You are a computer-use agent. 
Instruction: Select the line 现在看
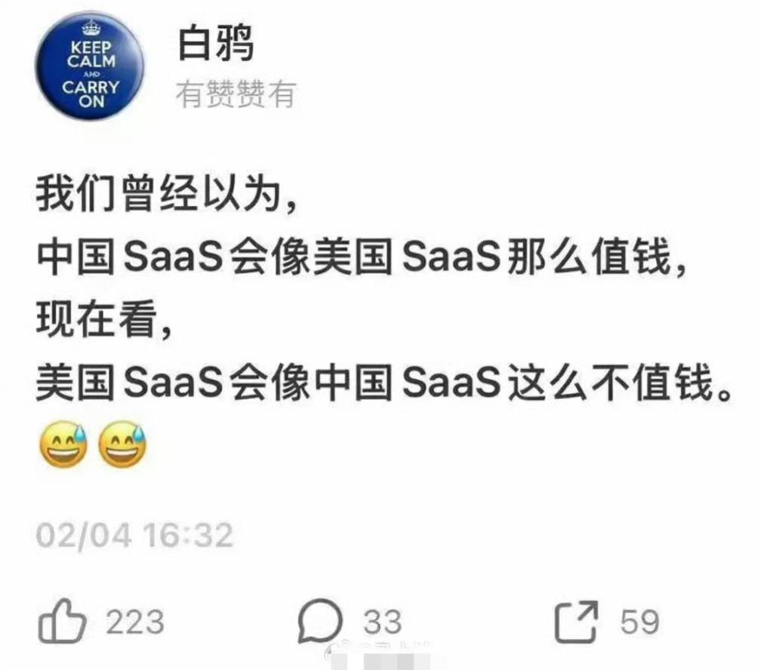tap(104, 319)
